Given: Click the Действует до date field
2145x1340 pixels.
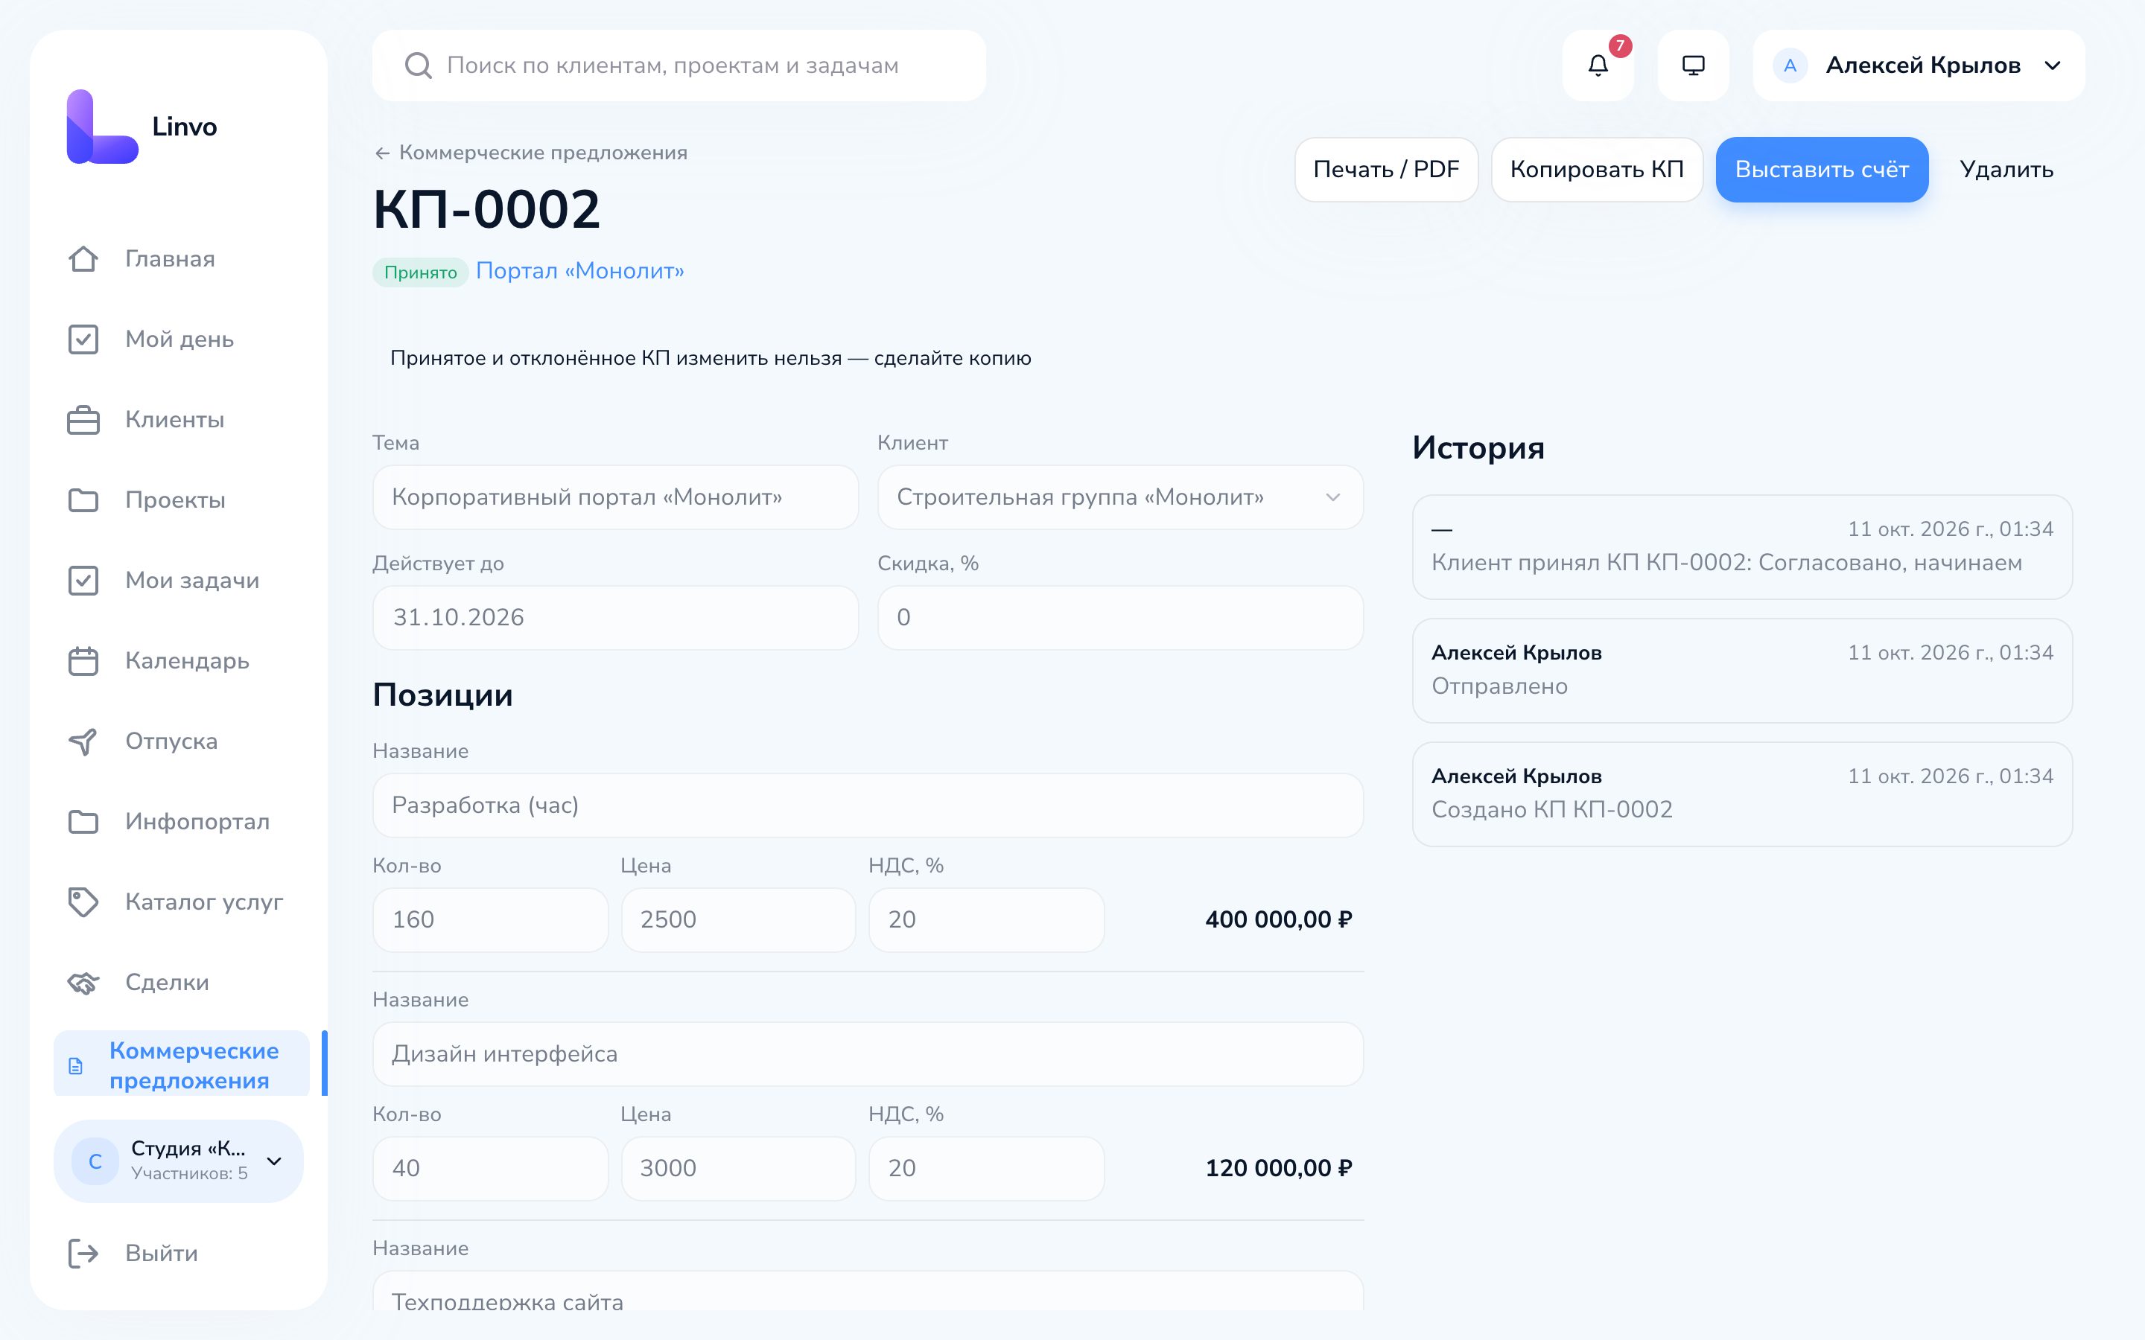Looking at the screenshot, I should (x=615, y=618).
